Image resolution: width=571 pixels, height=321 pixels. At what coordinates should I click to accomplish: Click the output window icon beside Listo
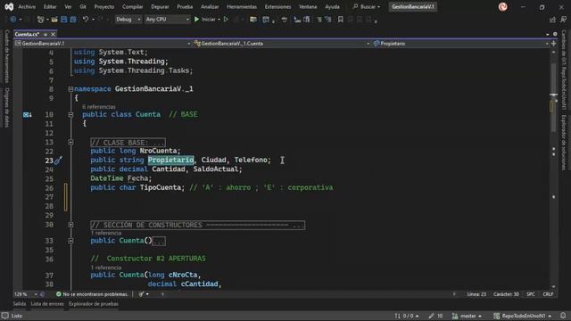[4, 316]
